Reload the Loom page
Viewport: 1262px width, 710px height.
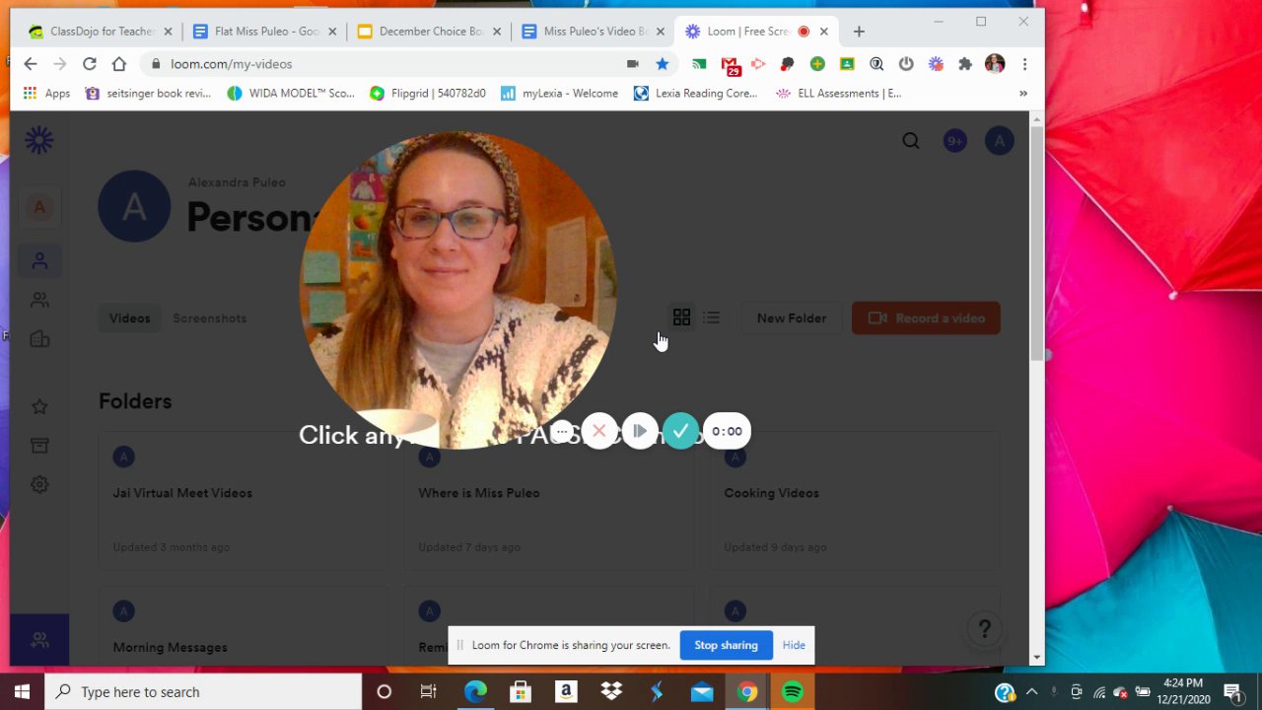90,64
